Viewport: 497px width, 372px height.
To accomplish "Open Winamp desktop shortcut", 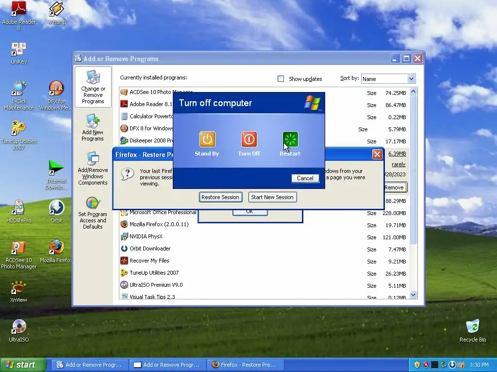I will 56,13.
